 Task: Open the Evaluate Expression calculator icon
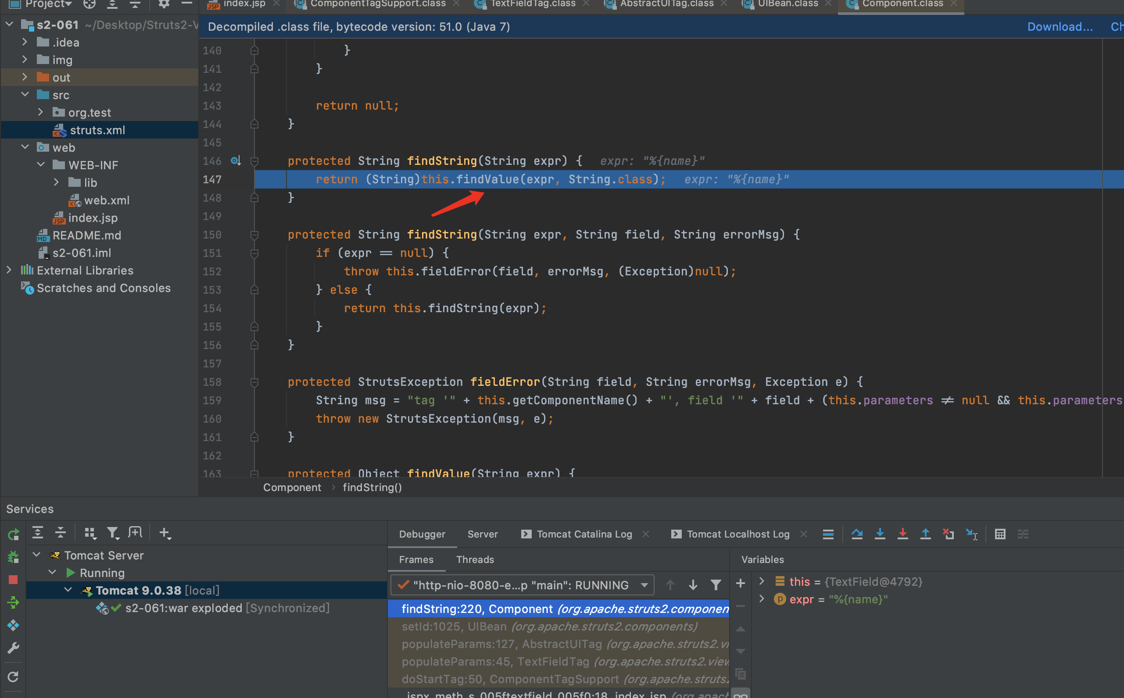1000,534
